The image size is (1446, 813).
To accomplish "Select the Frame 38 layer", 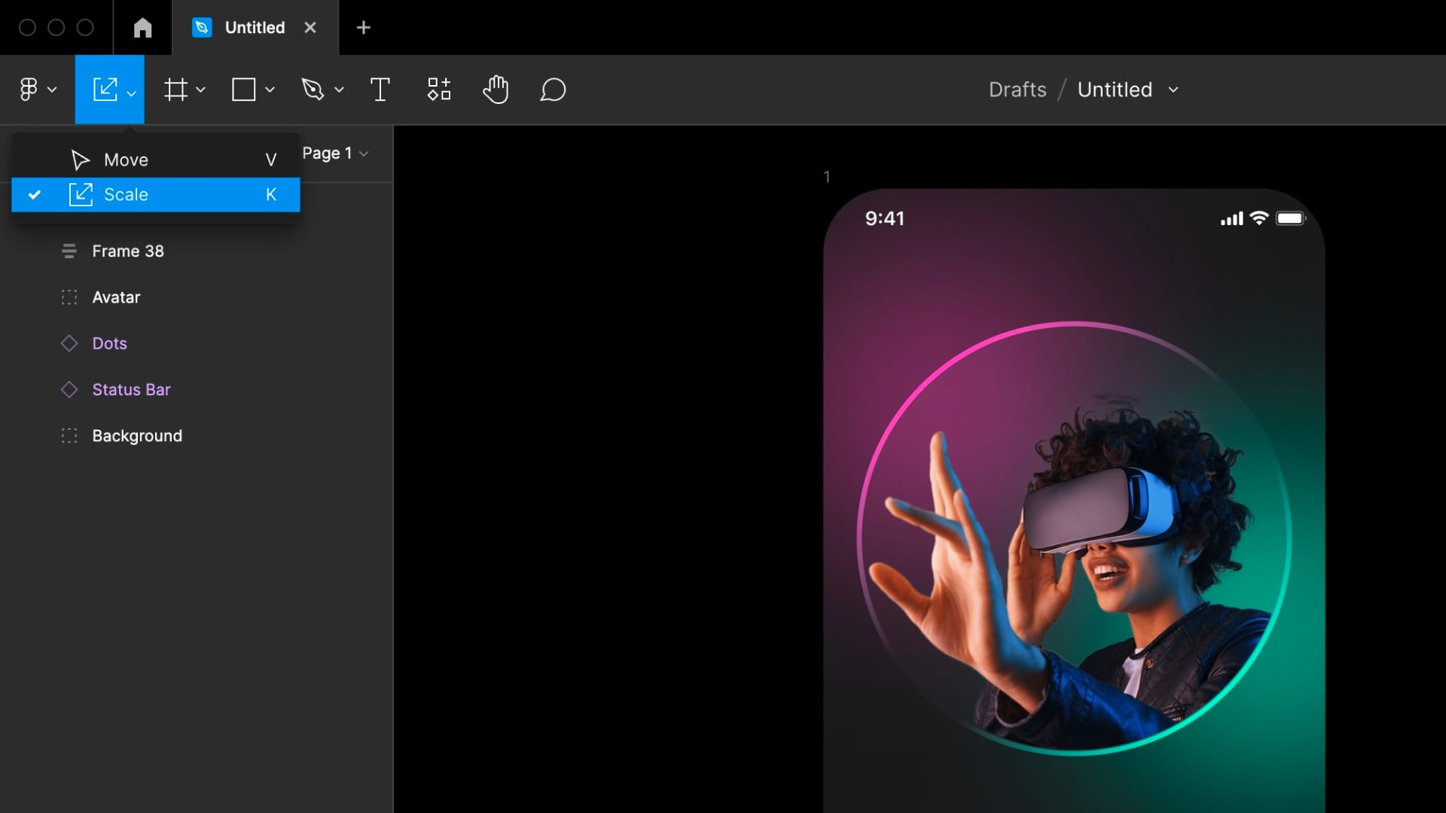I will click(x=127, y=251).
